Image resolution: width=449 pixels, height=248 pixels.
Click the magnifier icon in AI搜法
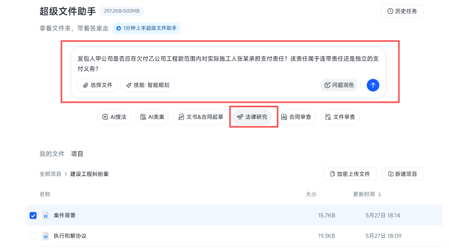105,117
